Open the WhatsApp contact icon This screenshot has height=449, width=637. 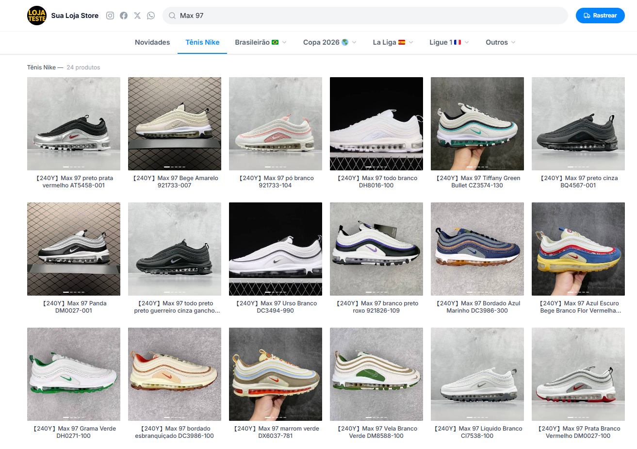click(x=151, y=16)
